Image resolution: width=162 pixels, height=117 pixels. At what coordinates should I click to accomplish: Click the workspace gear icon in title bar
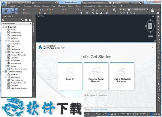tap(33, 3)
